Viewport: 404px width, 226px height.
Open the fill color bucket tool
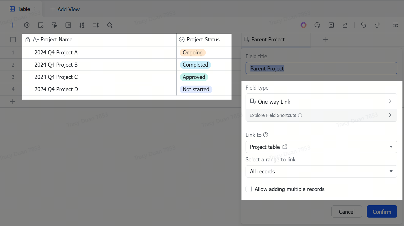(110, 25)
